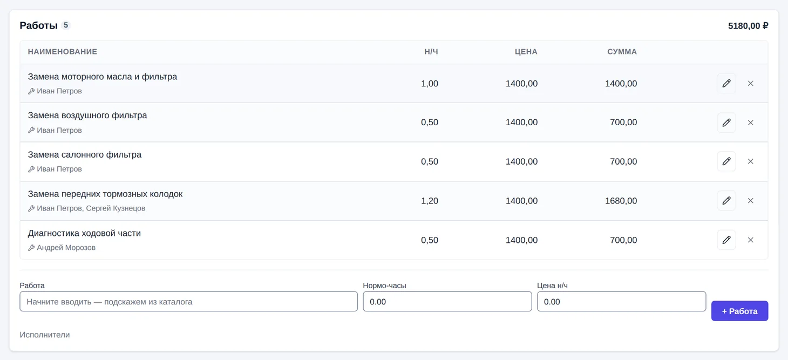Screen dimensions: 788x360
Task: Click the 'Наименование' column header
Action: [63, 52]
